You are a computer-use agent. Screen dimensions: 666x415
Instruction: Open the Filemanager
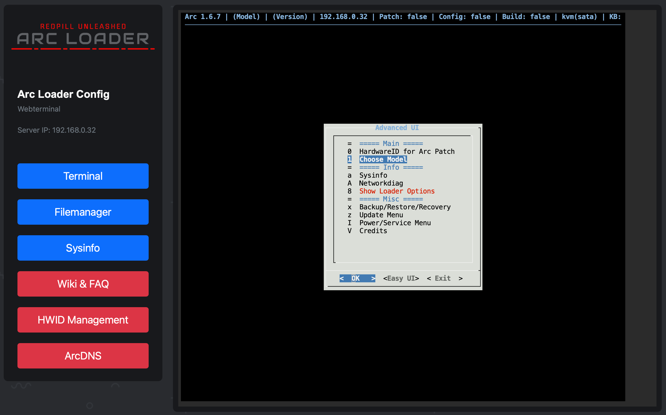(x=83, y=212)
